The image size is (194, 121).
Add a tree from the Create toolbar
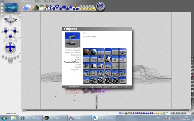(x=42, y=7)
